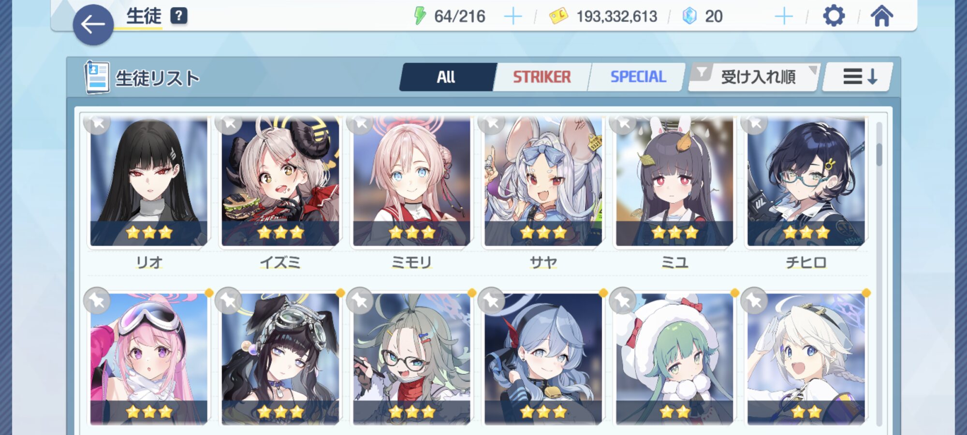Select the All filter button
Screen dimensions: 967x435
(x=446, y=77)
